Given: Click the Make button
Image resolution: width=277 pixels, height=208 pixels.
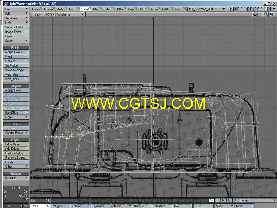Looking at the screenshot, I should (244, 206).
